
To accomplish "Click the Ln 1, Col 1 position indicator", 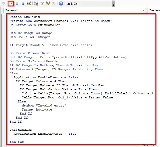I will coord(73,4).
